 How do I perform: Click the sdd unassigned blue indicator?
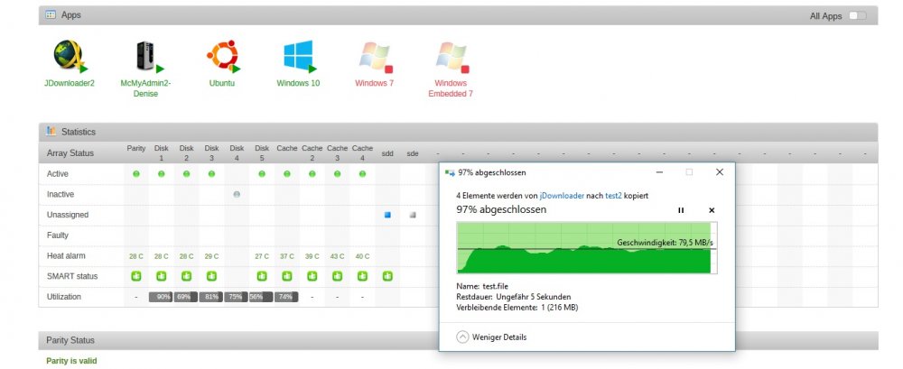point(387,215)
